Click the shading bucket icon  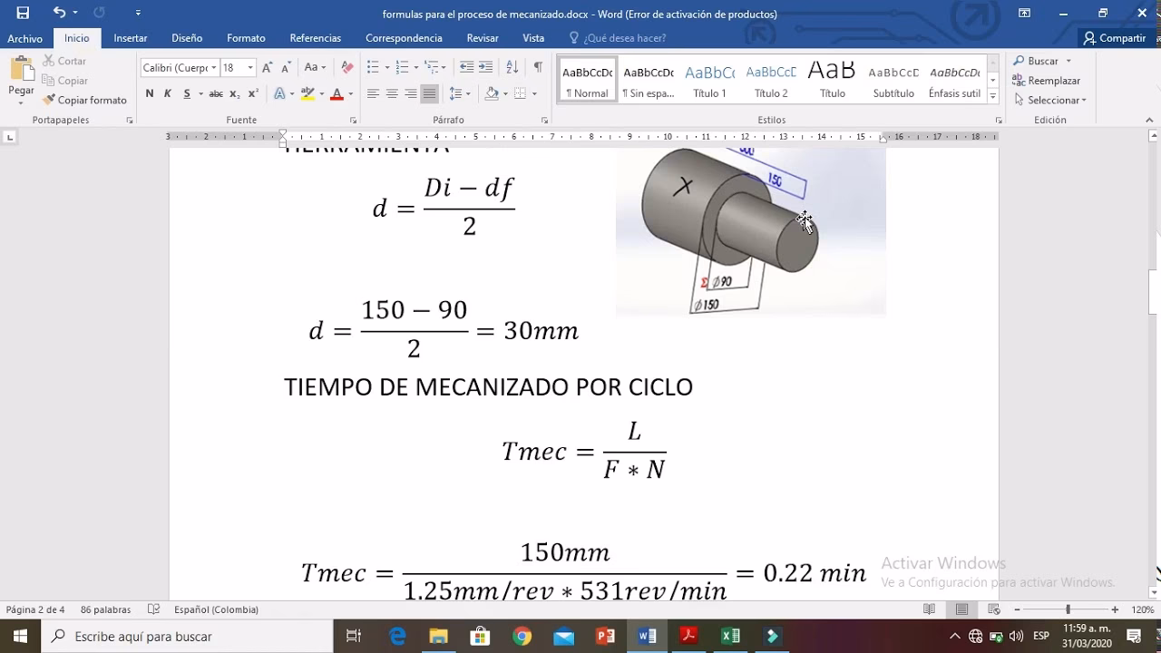coord(493,93)
